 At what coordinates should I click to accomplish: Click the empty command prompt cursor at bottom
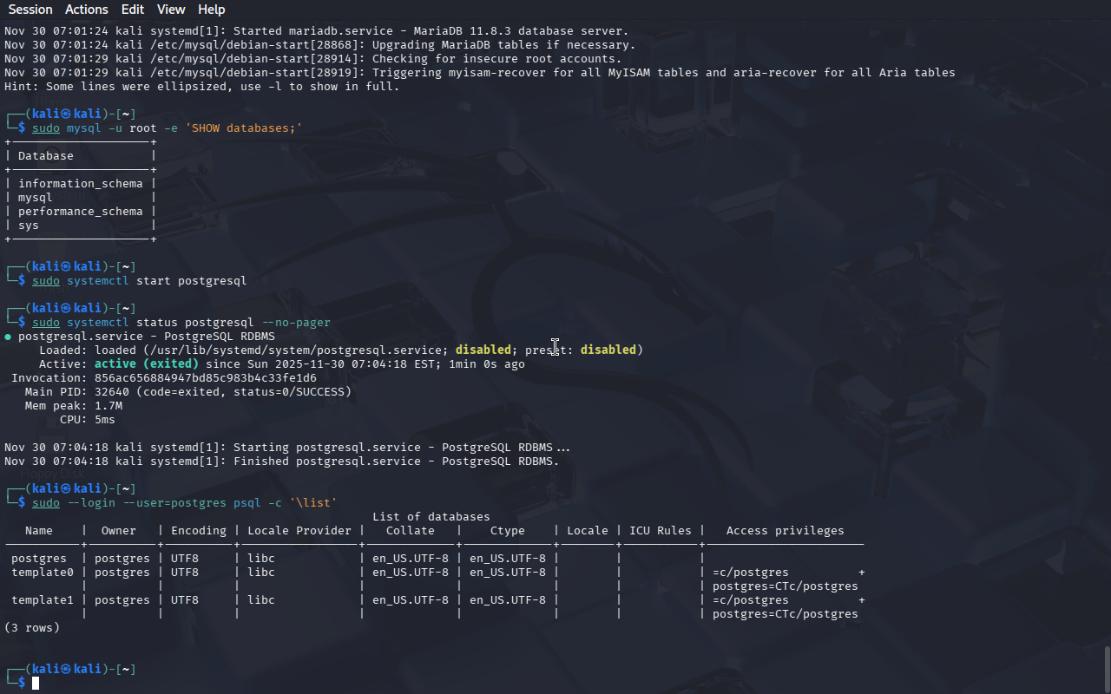(36, 684)
